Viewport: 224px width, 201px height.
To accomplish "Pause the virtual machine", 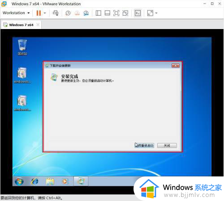I will [39, 13].
